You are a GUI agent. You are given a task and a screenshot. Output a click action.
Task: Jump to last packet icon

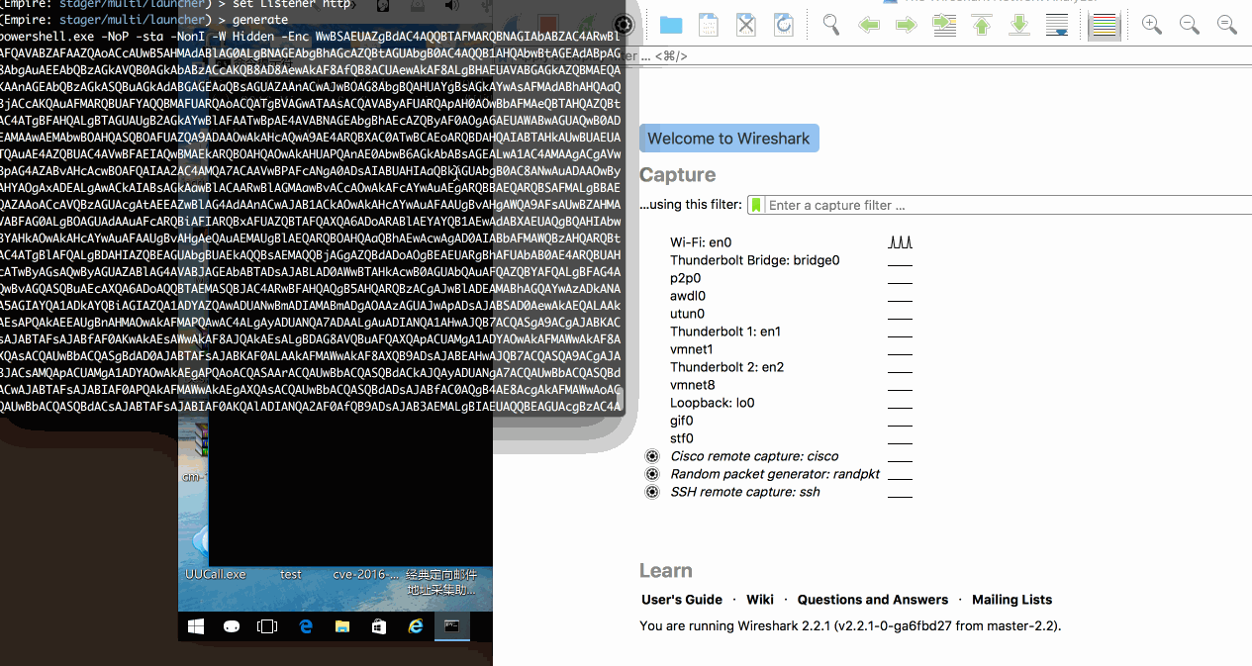pos(1019,25)
